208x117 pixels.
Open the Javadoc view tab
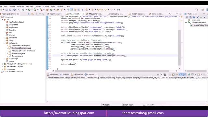point(64,75)
